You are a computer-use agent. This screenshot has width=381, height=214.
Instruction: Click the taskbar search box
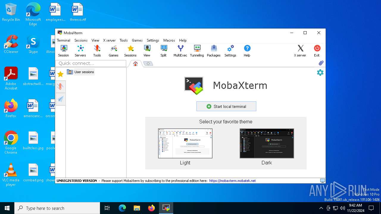pyautogui.click(x=57, y=208)
